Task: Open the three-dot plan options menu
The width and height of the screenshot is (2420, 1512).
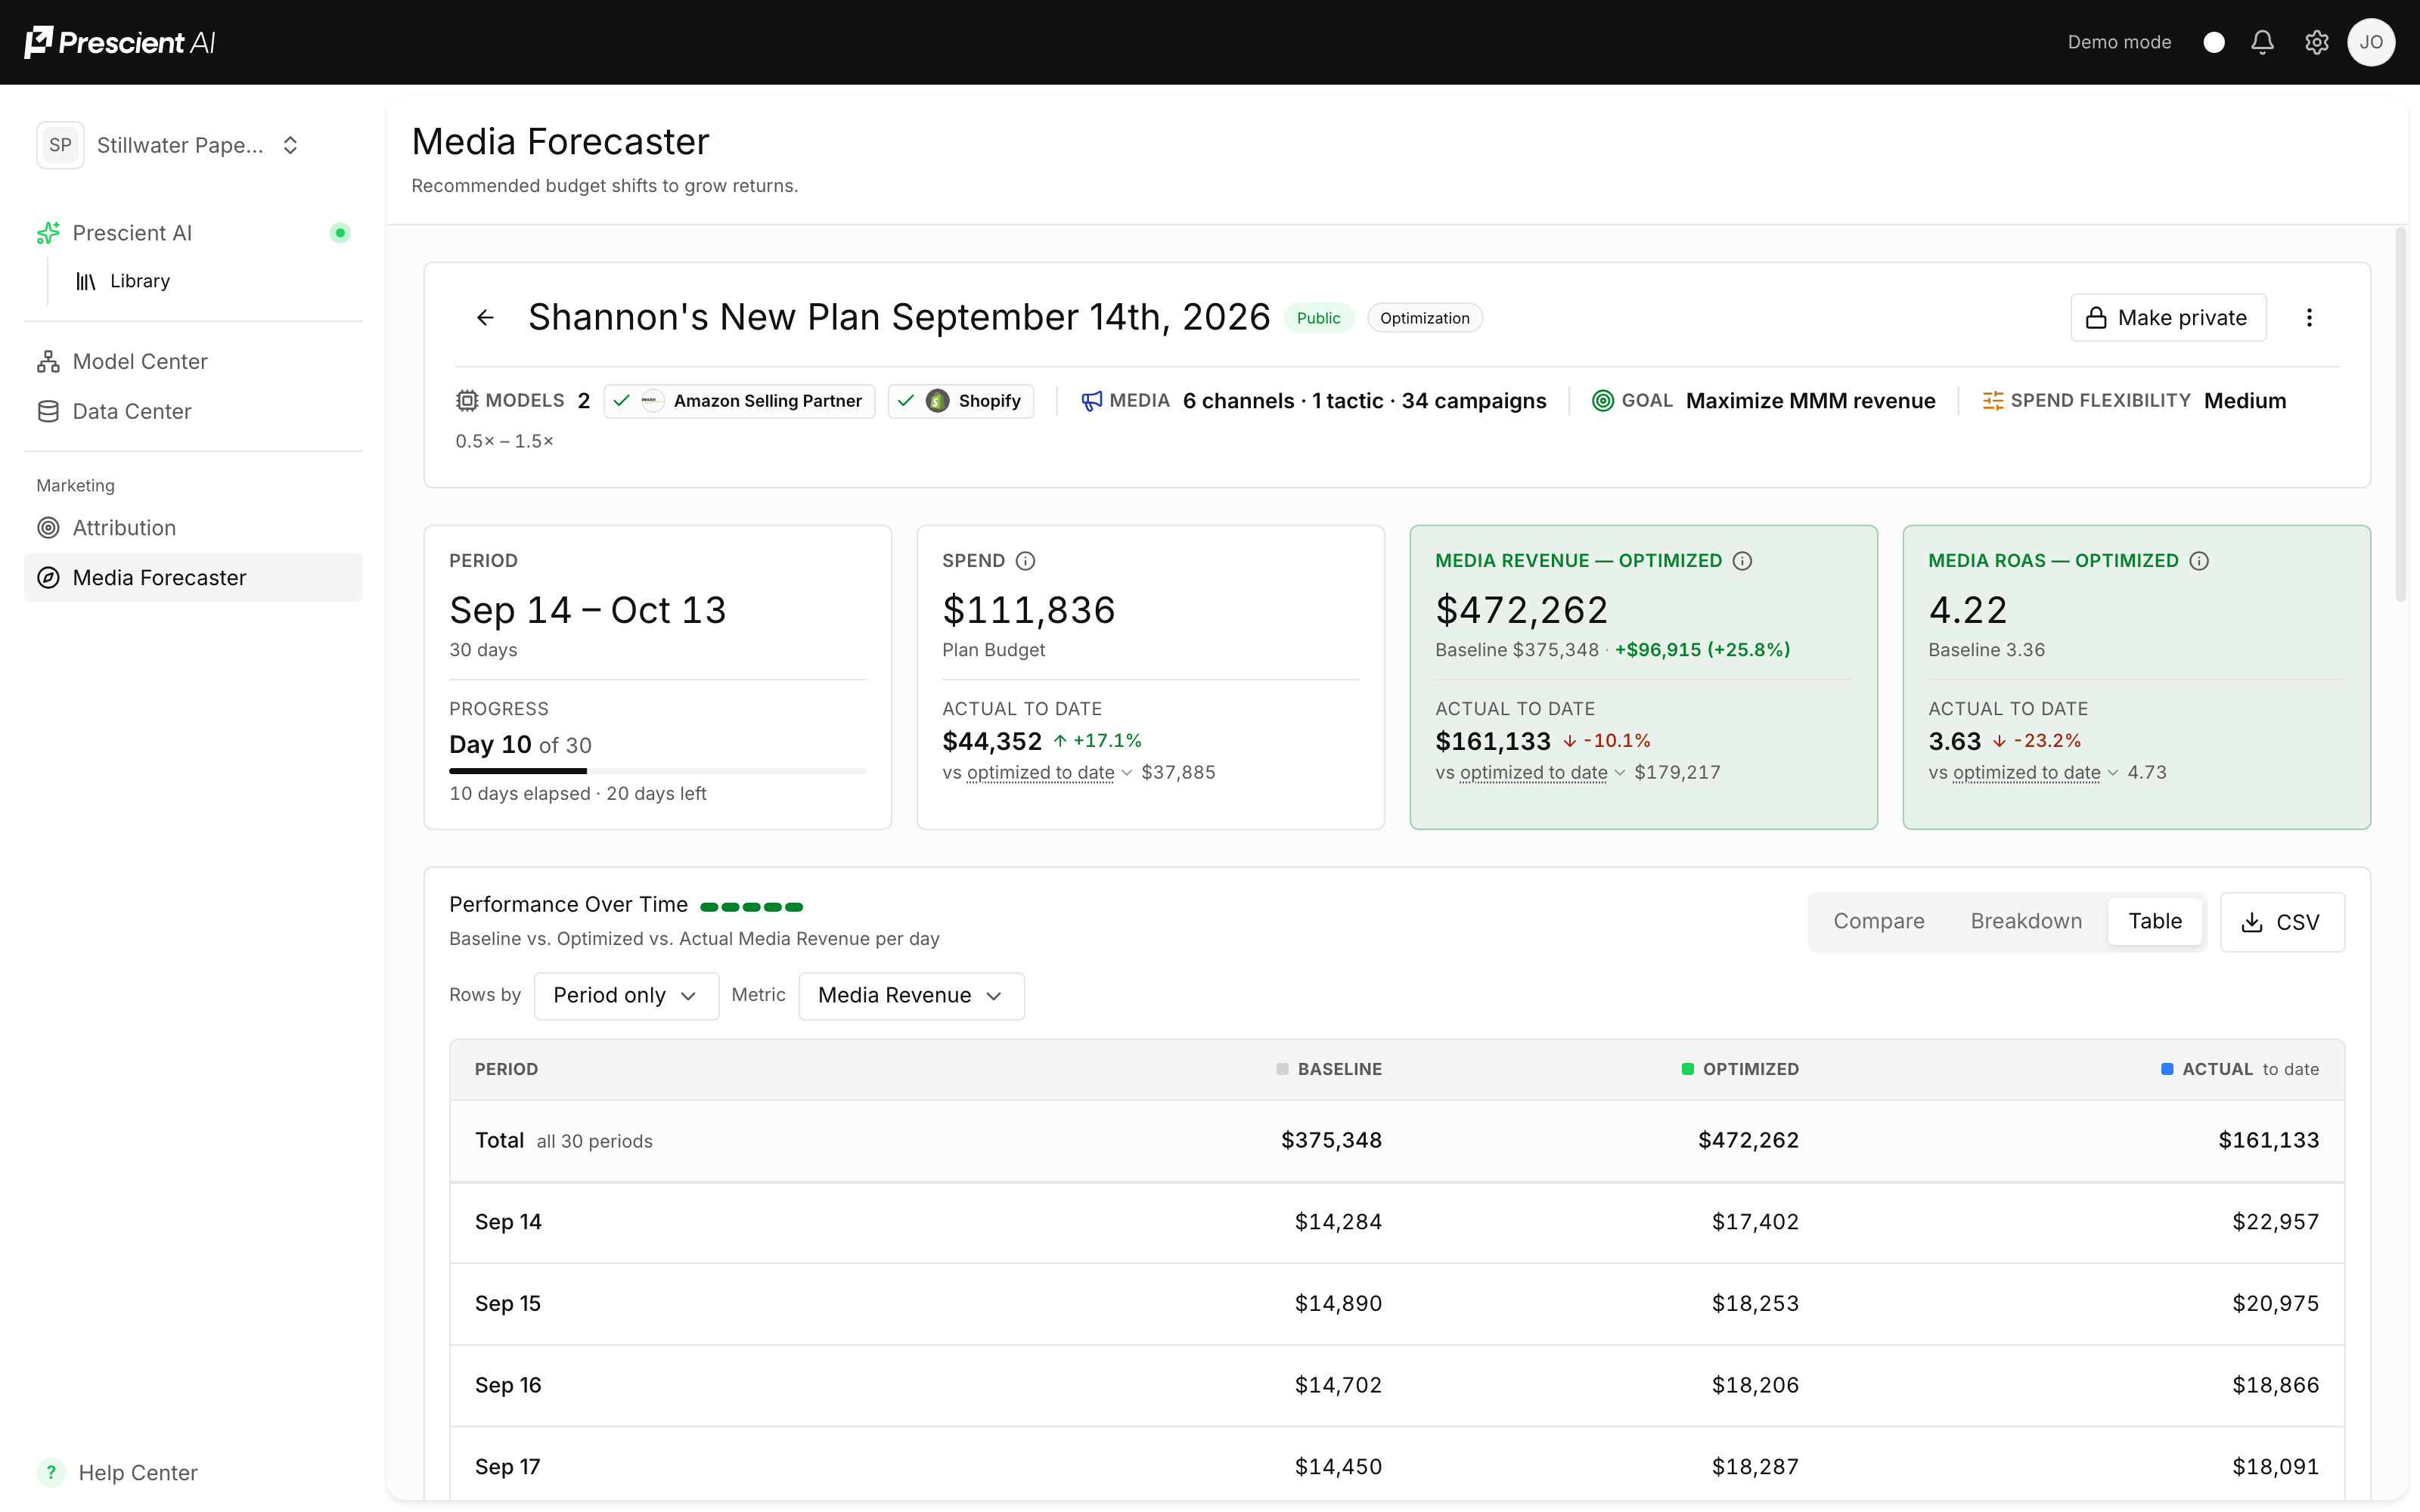Action: pos(2309,318)
